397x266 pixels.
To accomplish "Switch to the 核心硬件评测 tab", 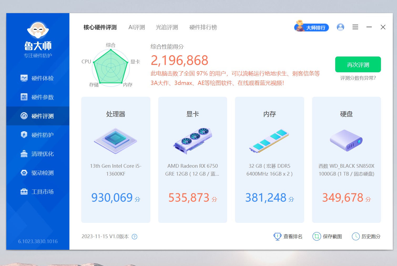I will point(100,27).
